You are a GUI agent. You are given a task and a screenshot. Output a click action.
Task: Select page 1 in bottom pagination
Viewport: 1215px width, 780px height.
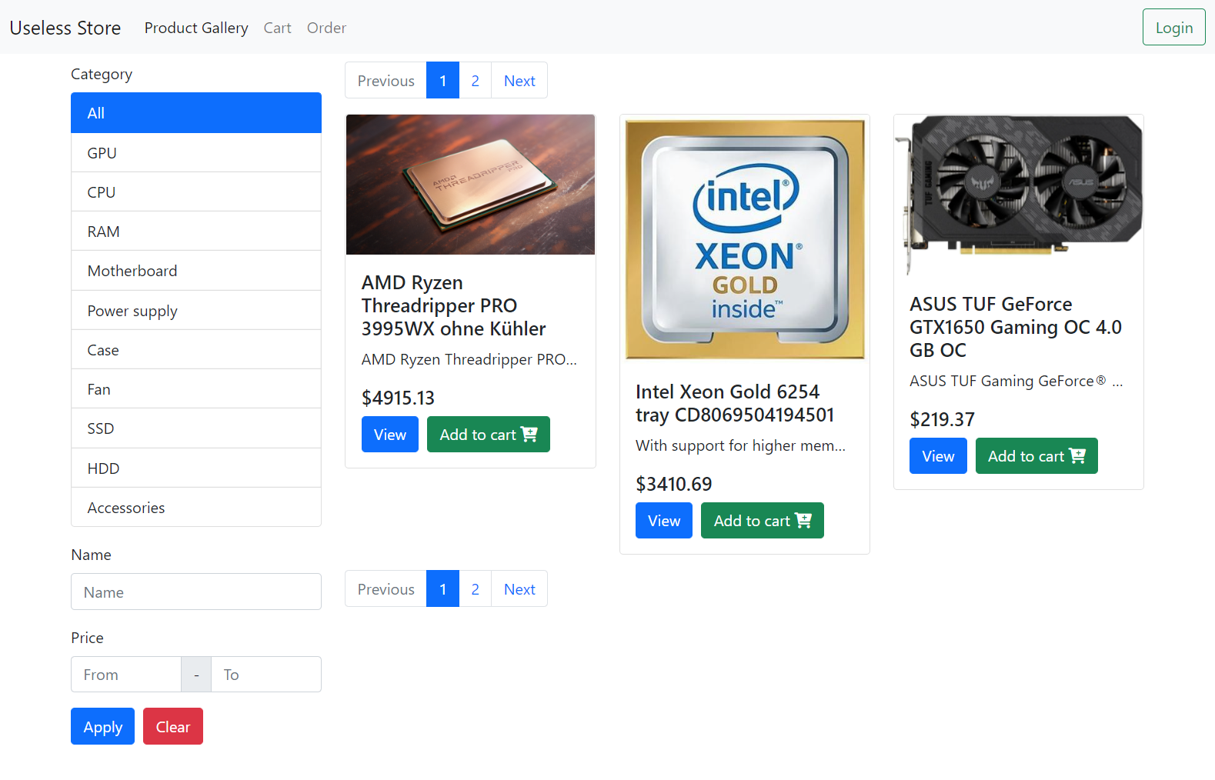pos(443,588)
